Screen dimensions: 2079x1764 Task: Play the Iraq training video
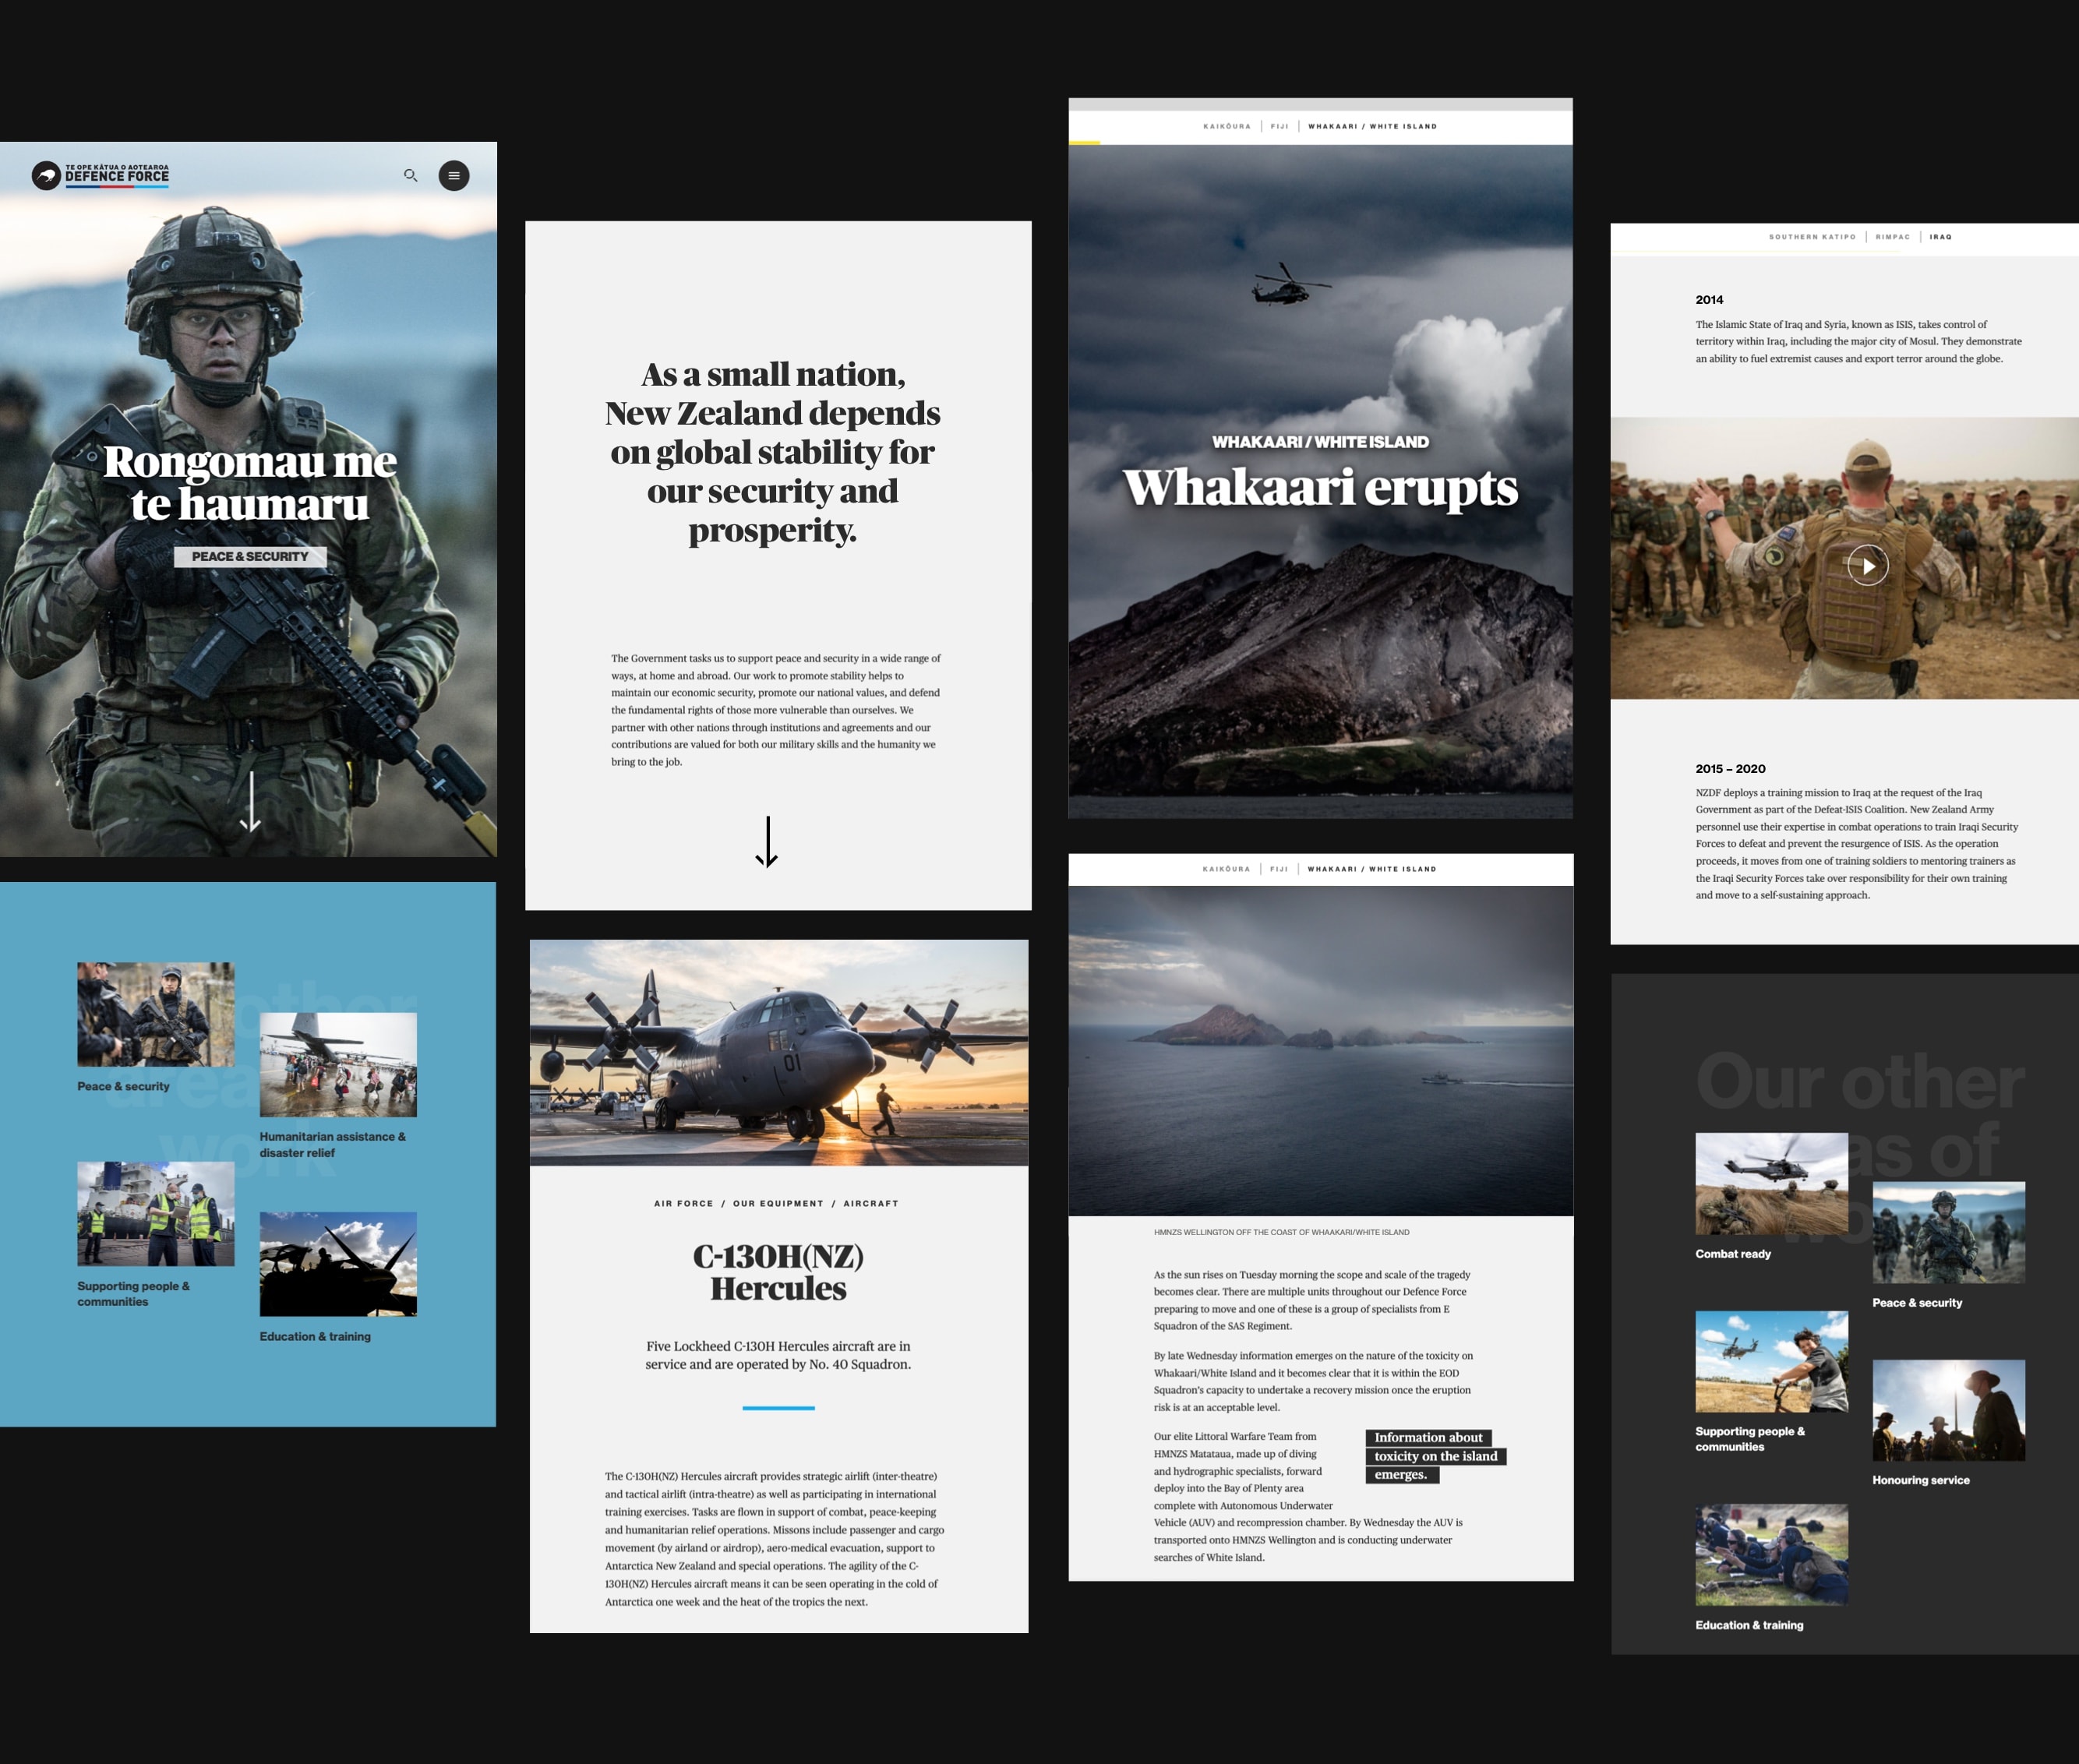[x=1867, y=565]
